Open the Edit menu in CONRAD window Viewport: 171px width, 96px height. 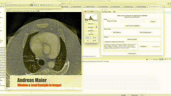pos(114,12)
